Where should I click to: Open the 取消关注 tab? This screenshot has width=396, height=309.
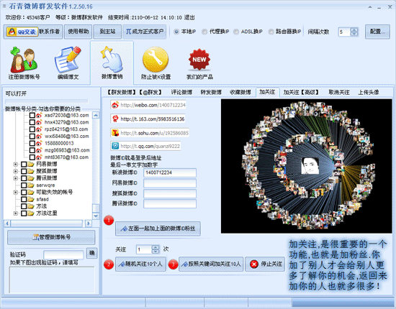[x=339, y=92]
